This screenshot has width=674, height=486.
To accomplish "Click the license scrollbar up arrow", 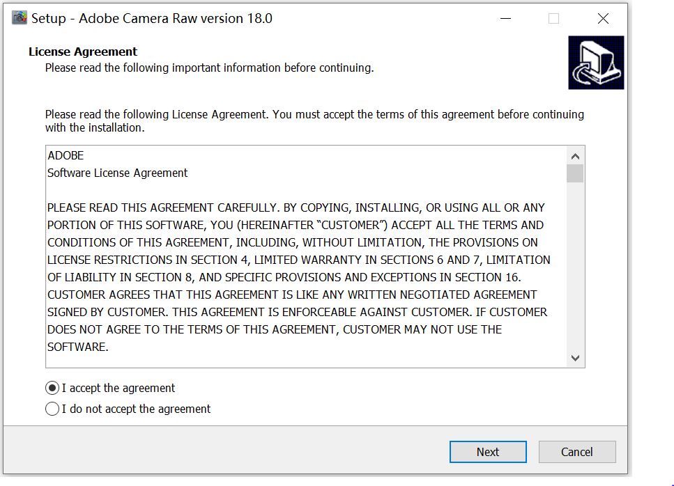I will click(575, 157).
